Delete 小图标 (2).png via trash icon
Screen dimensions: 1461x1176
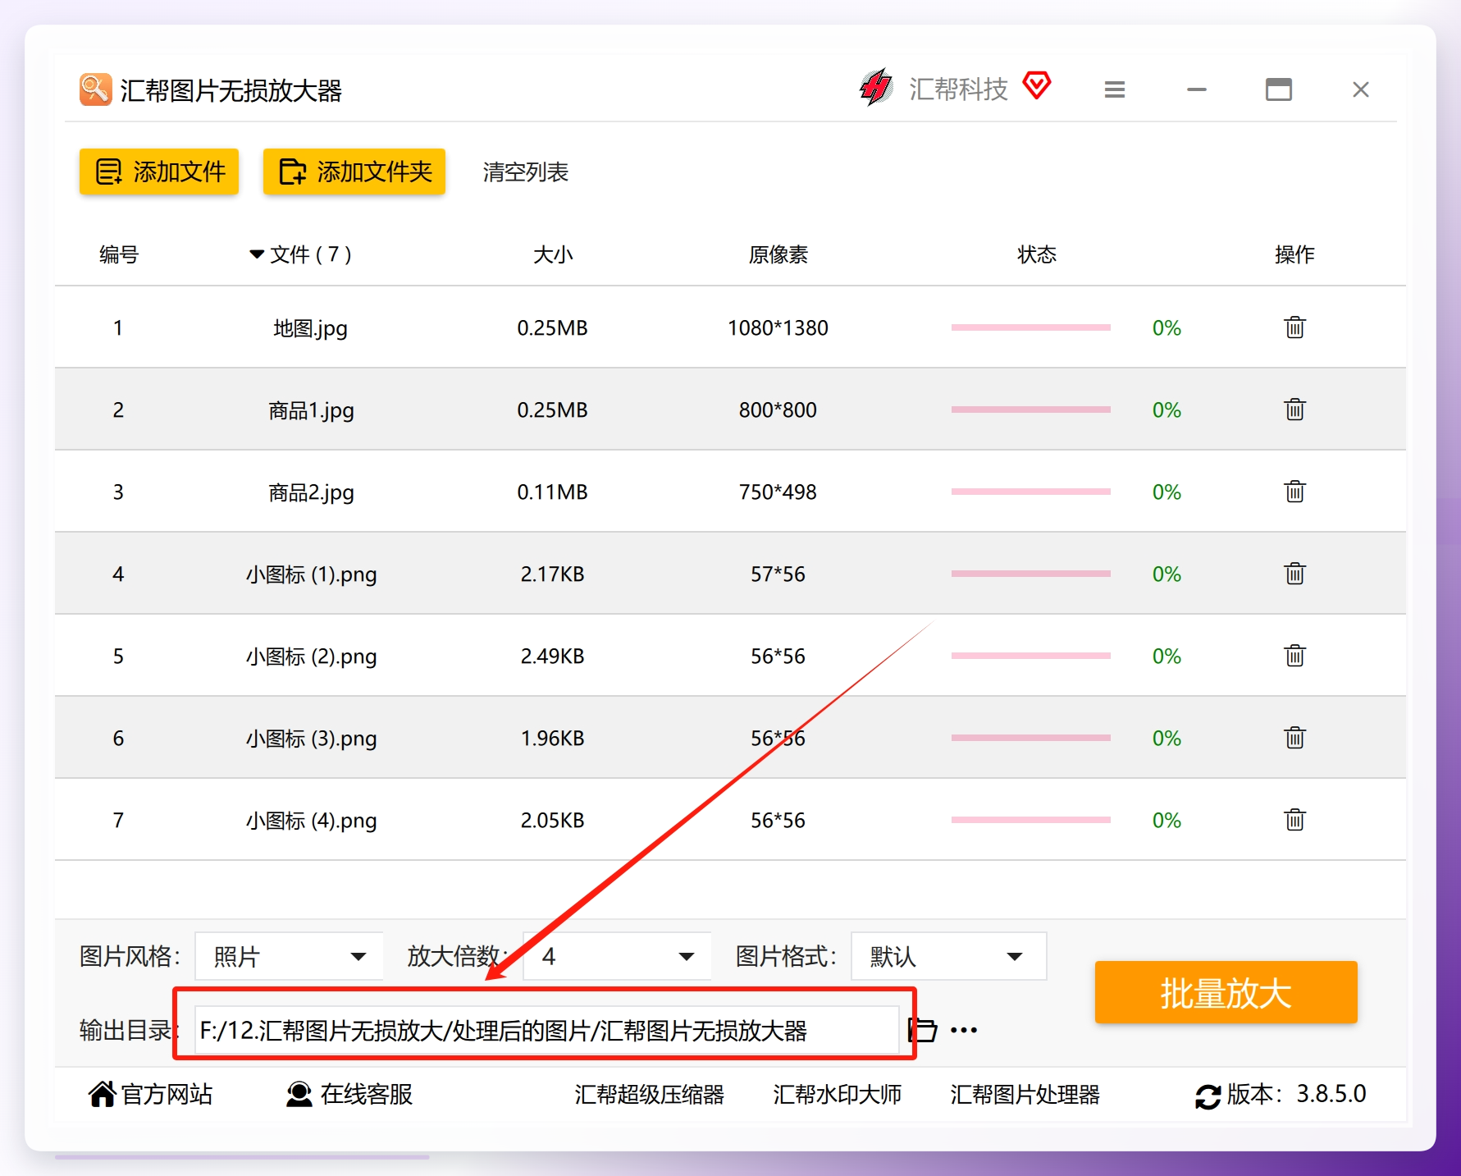coord(1294,656)
